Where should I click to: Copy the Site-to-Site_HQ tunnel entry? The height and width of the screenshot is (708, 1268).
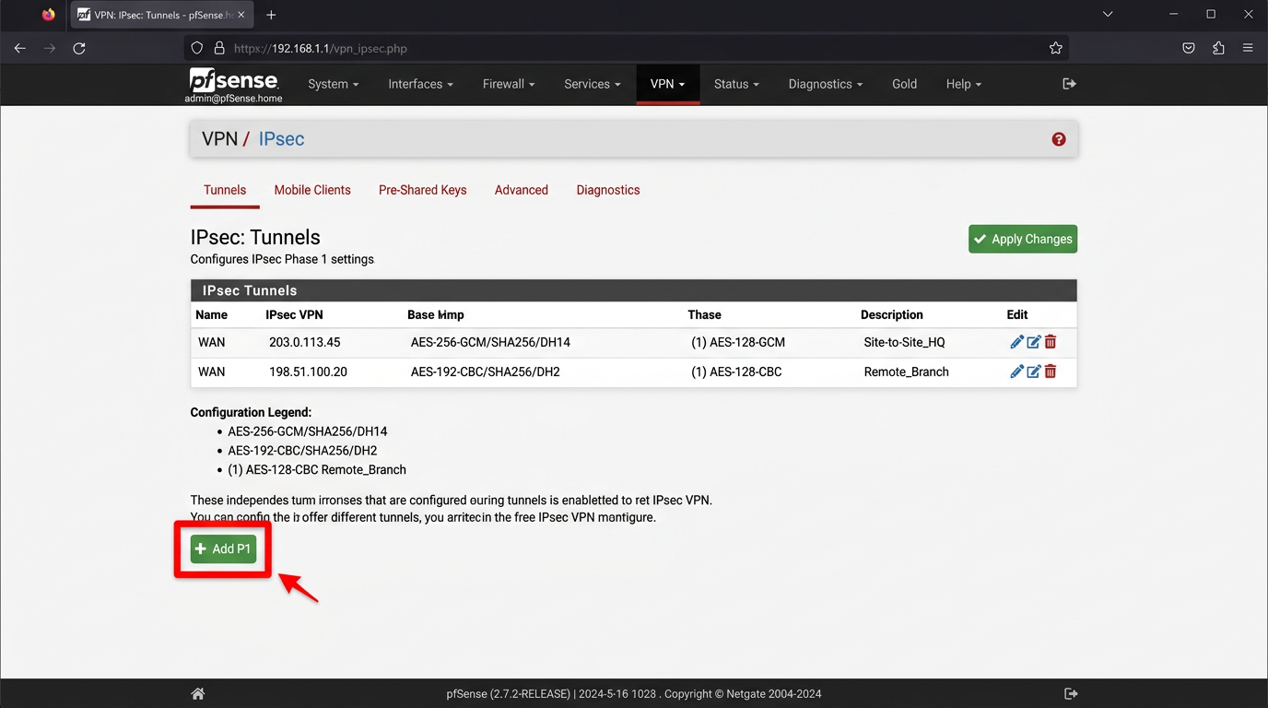tap(1033, 342)
